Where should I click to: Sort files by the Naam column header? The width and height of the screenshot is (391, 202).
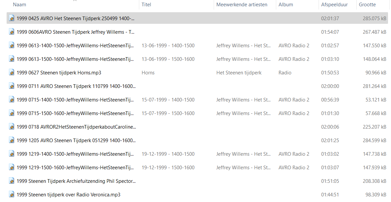pos(20,5)
